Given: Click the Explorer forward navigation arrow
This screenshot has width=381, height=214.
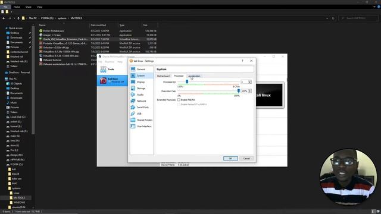Looking at the screenshot, I should coord(10,18).
